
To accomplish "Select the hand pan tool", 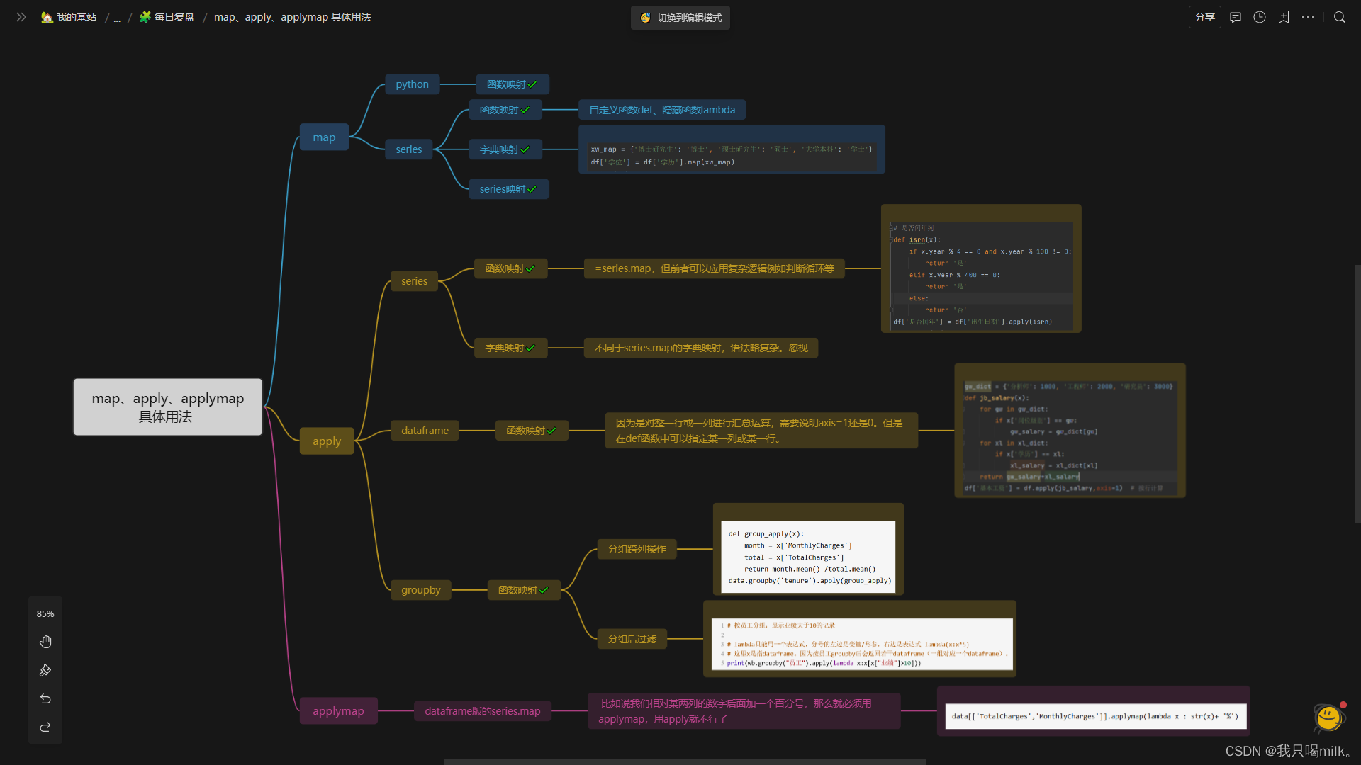I will point(45,642).
